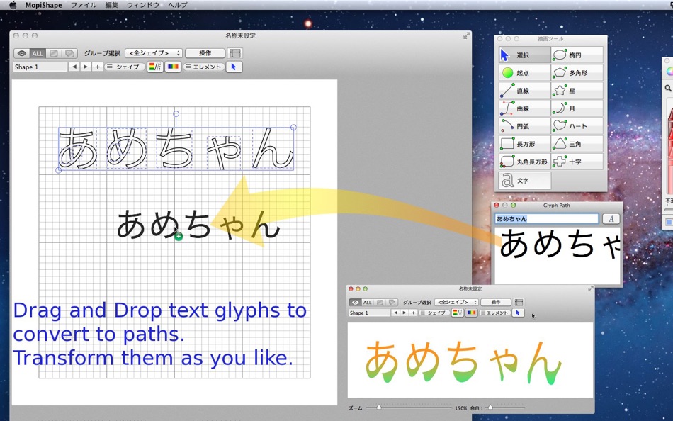The width and height of the screenshot is (673, 421).
Task: Choose the 起点 start point tool
Action: [524, 73]
